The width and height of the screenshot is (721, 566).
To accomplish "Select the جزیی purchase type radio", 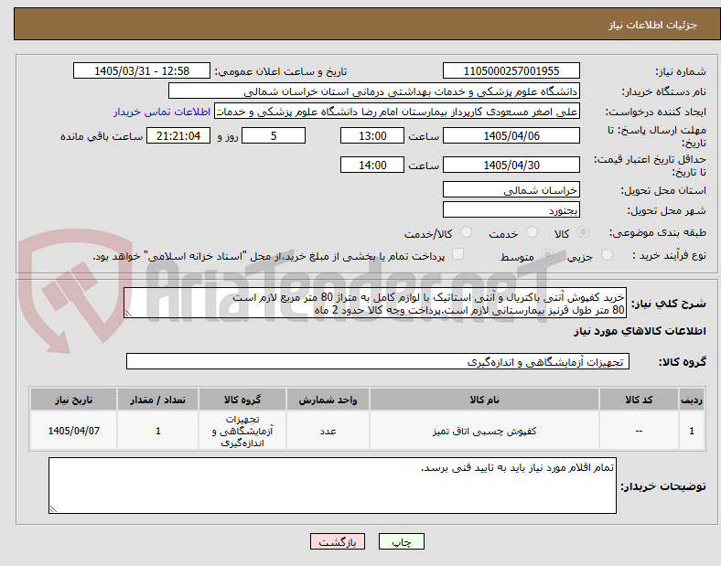I will pyautogui.click(x=607, y=254).
